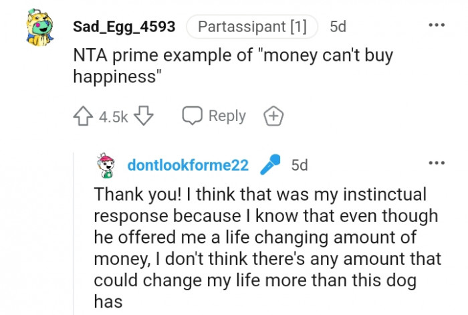Open Sad_Egg_4593's user profile link
Image resolution: width=468 pixels, height=315 pixels.
point(124,27)
